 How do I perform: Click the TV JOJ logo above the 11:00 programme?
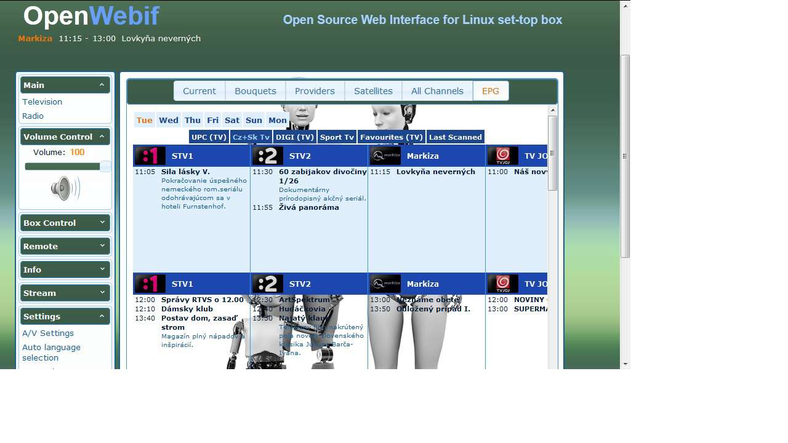click(x=503, y=156)
